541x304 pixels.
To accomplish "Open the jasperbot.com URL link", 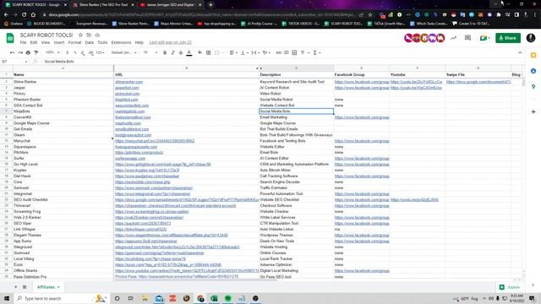I will (127, 88).
